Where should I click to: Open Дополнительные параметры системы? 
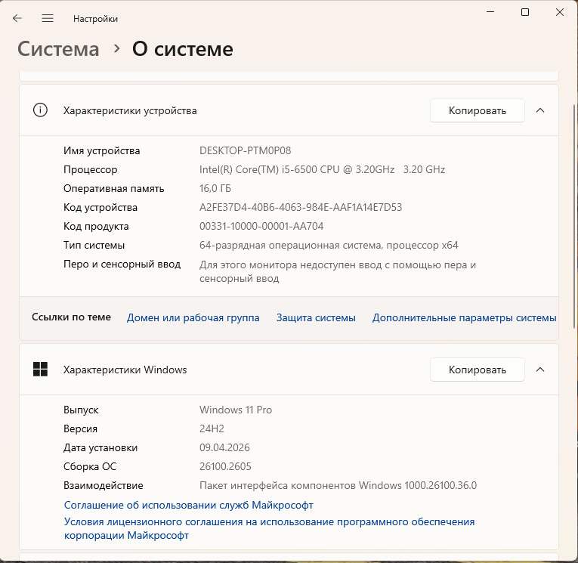click(x=464, y=318)
